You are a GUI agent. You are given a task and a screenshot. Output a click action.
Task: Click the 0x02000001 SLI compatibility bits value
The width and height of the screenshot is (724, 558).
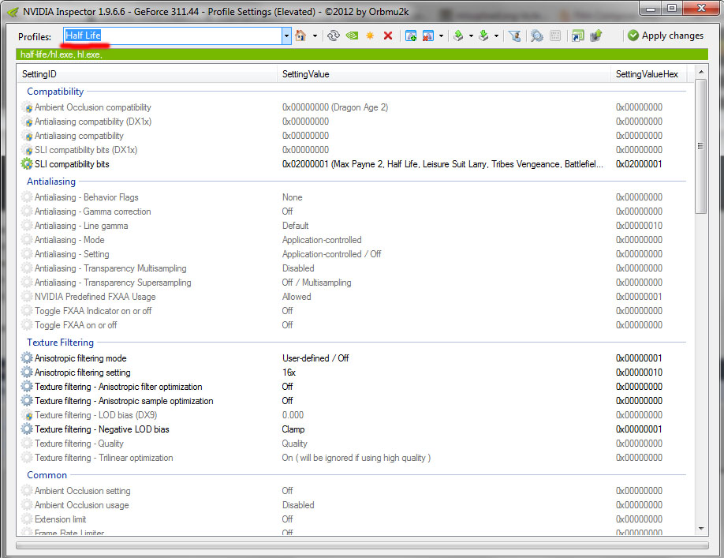pyautogui.click(x=442, y=164)
